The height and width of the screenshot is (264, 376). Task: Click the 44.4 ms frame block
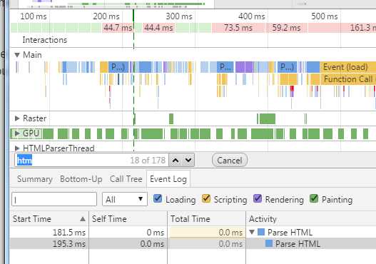click(158, 28)
